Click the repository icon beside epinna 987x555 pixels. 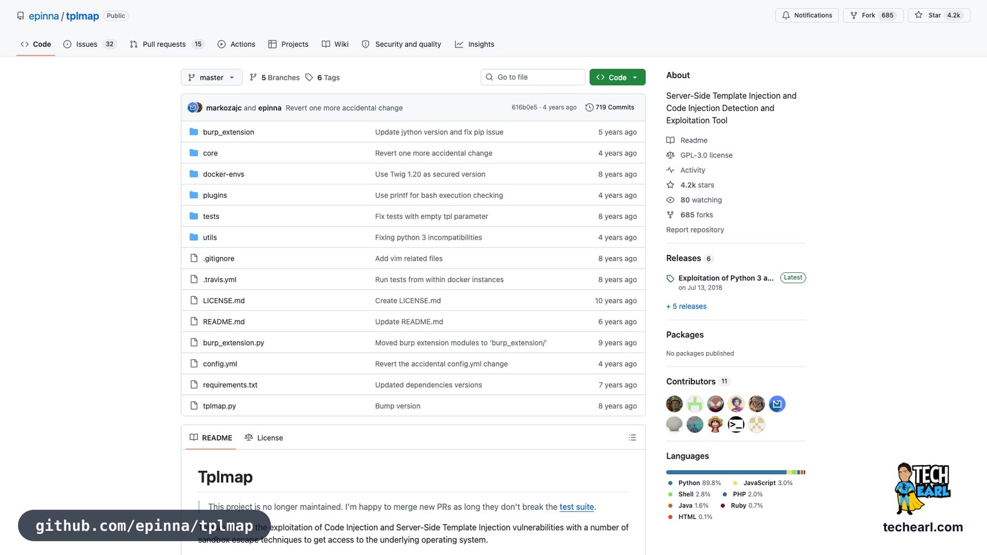(x=21, y=16)
